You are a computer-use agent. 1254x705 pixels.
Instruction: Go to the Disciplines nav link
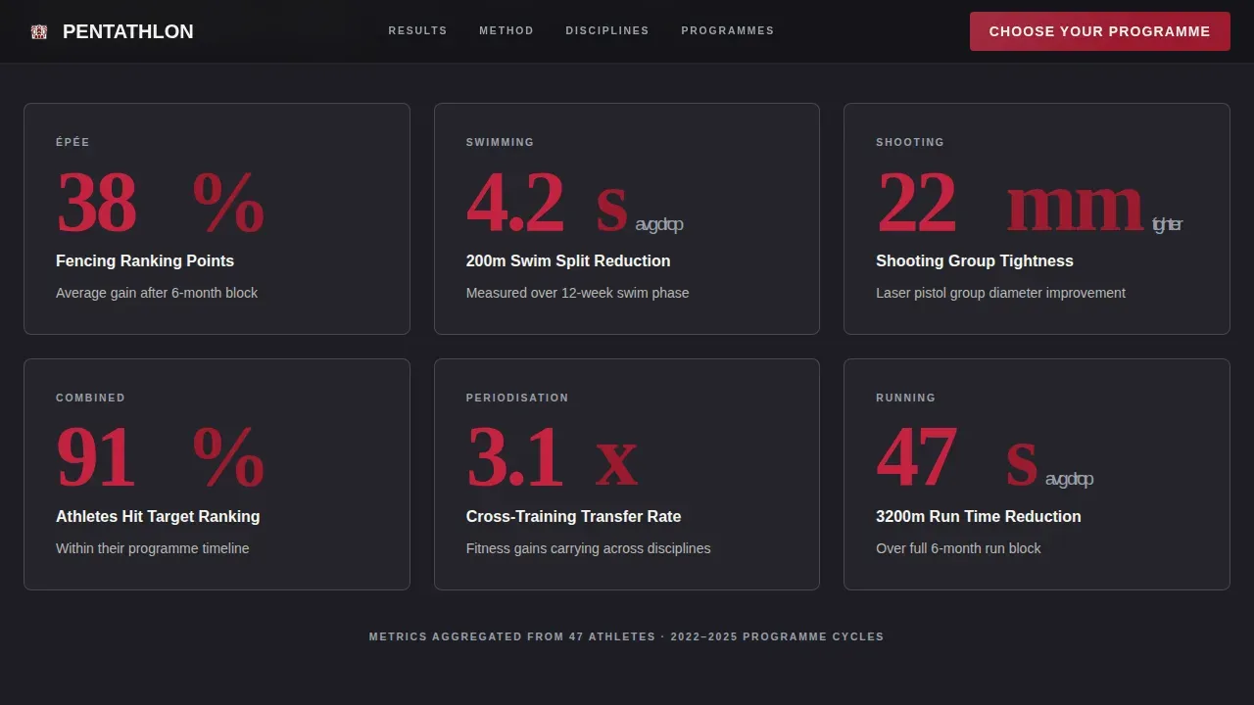click(607, 30)
